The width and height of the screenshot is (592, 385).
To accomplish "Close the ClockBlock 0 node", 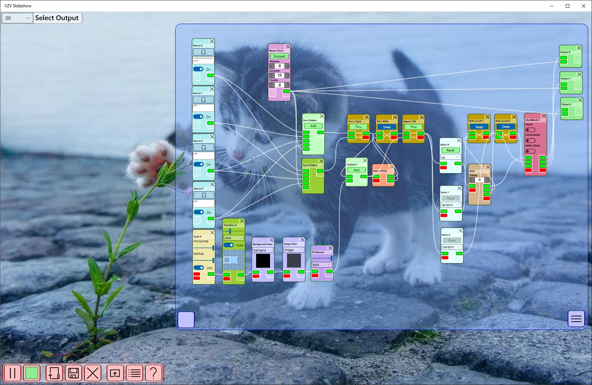I will tap(544, 116).
